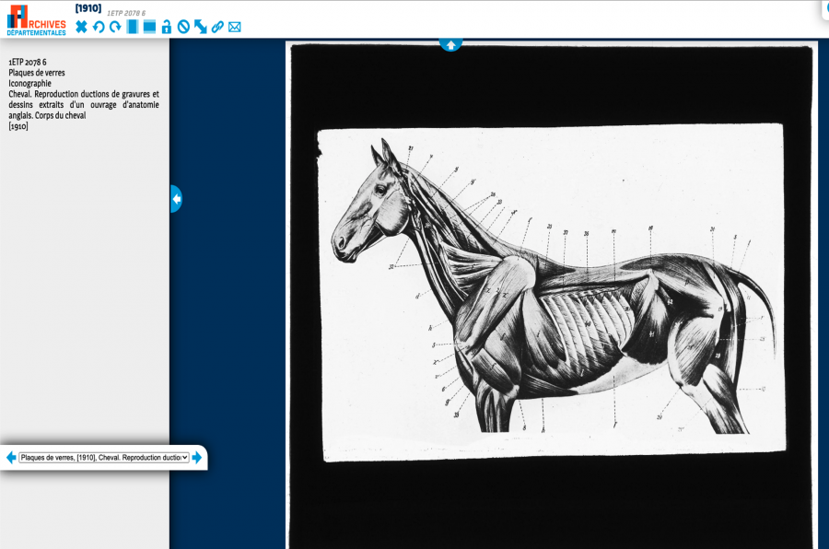This screenshot has height=549, width=829.
Task: Go to the next image
Action: coord(197,458)
